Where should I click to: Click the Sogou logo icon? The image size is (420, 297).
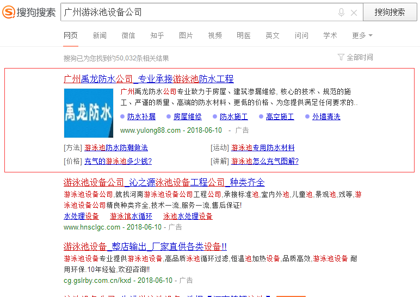pos(9,12)
